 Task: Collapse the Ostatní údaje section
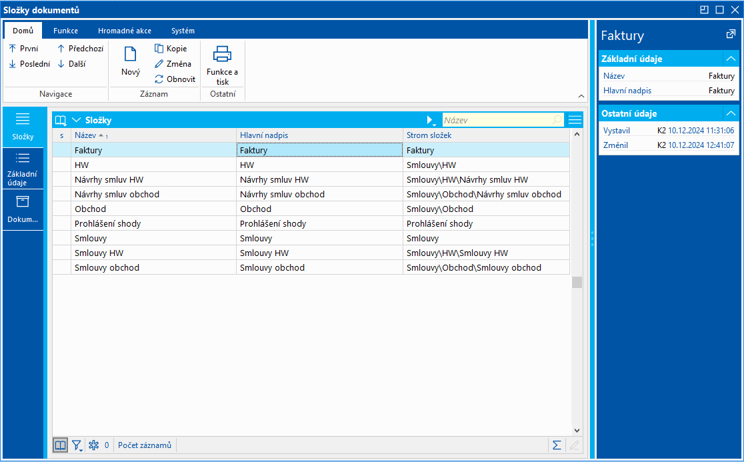coord(731,113)
